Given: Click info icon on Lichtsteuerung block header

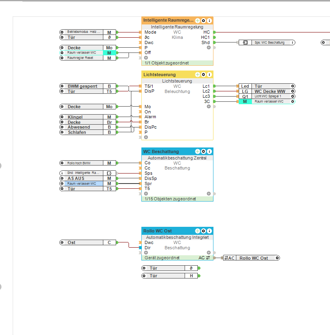Looking at the screenshot, I should [x=209, y=75].
